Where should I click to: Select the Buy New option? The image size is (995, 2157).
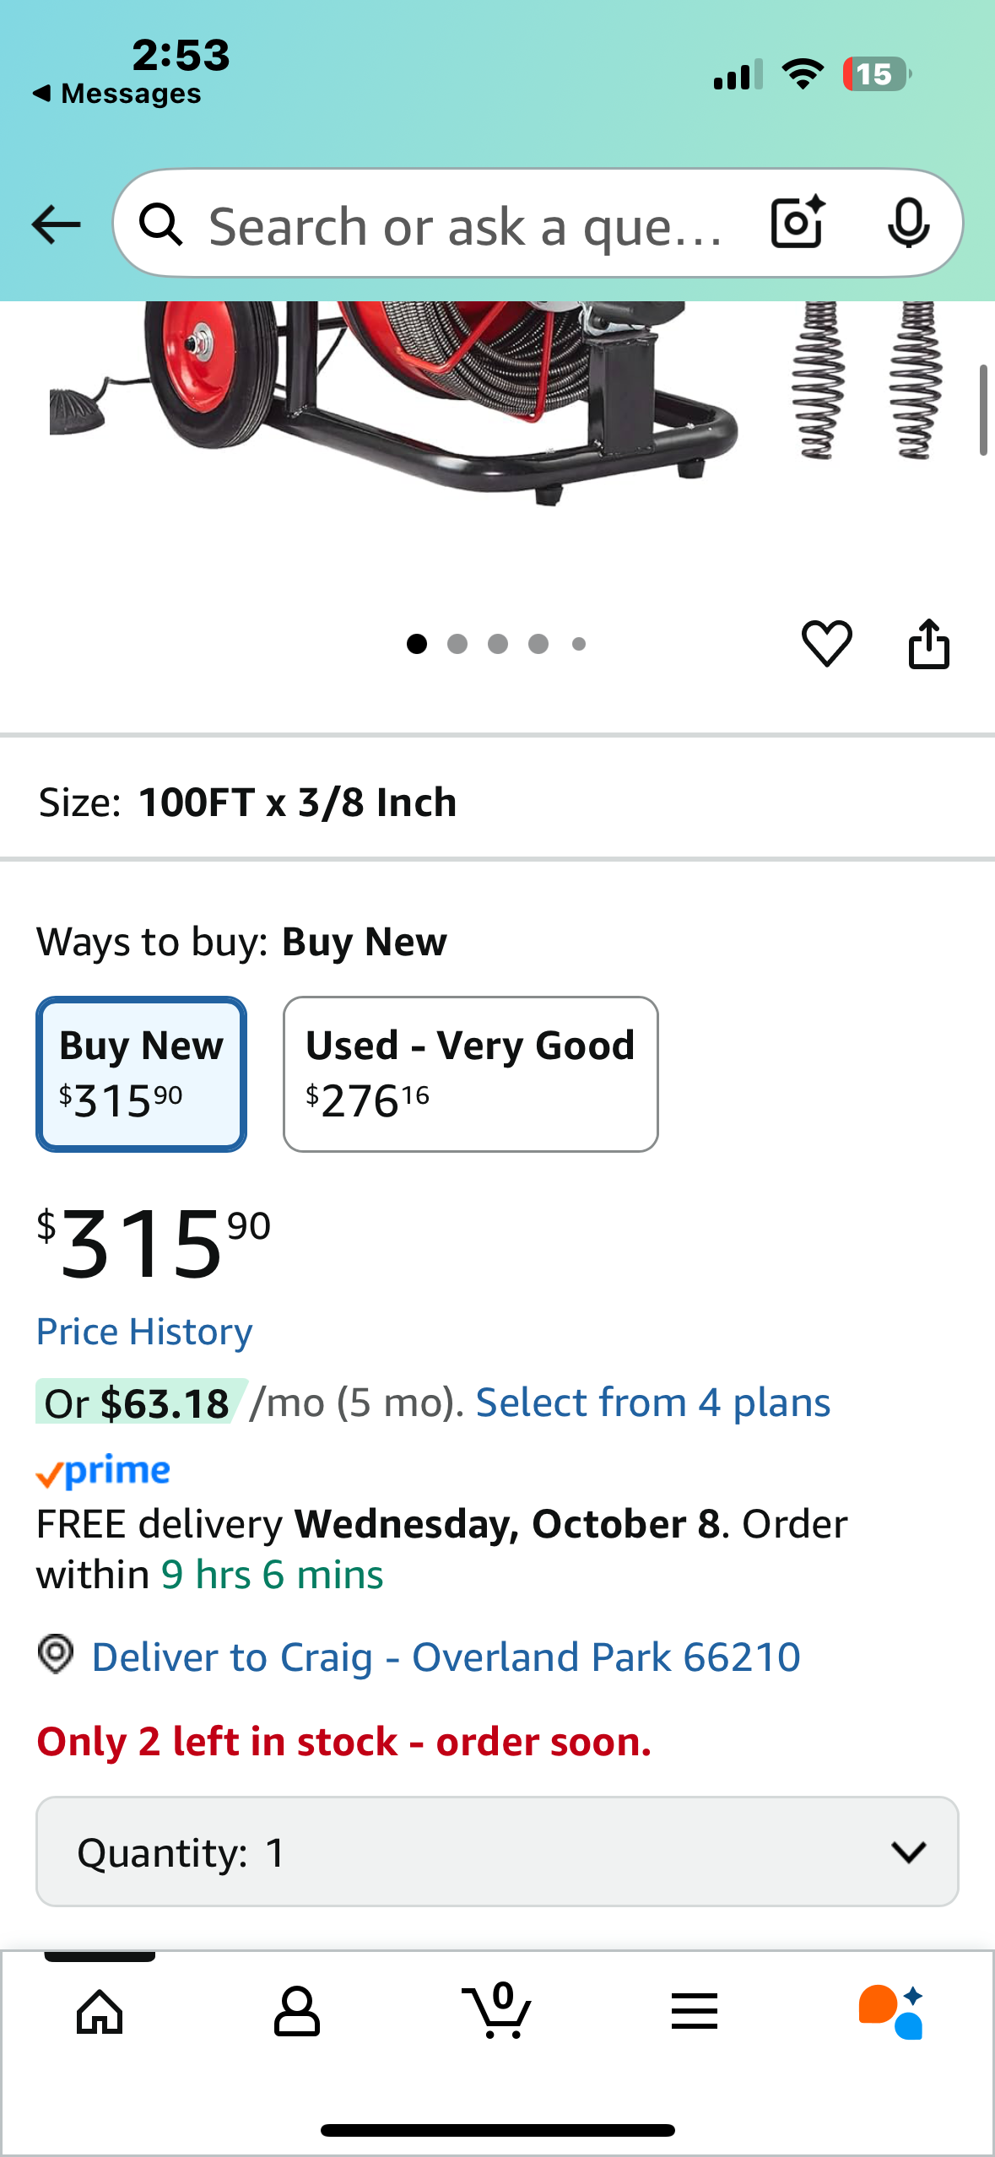click(141, 1073)
